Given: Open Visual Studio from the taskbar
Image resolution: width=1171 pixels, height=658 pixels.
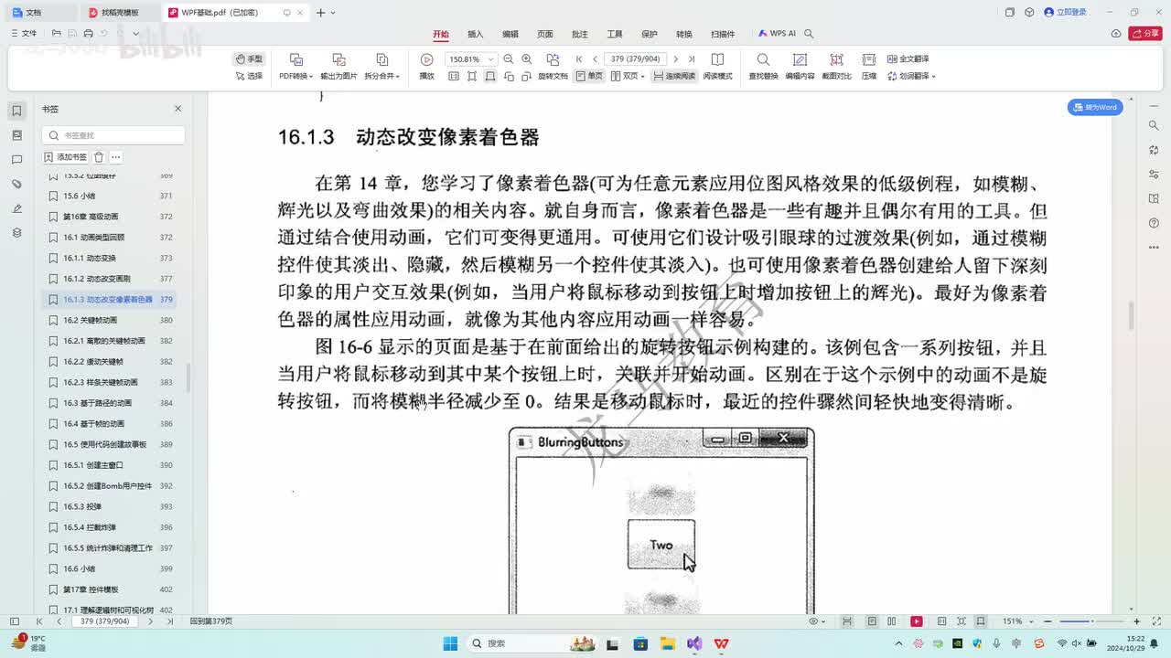Looking at the screenshot, I should 694,643.
